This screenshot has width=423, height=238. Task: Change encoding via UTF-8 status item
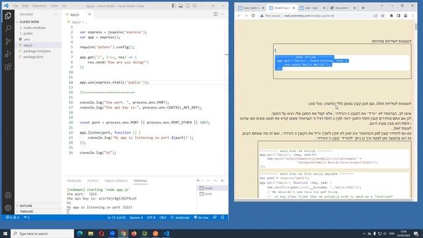click(x=151, y=218)
